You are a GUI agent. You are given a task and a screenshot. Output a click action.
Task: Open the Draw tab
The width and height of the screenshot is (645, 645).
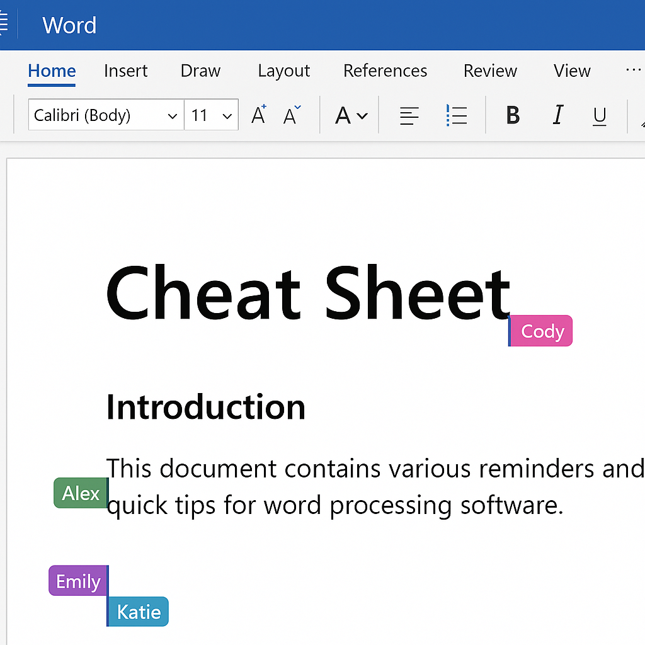point(200,71)
